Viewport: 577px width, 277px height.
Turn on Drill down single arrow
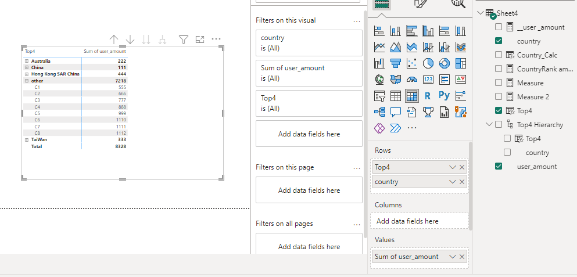130,39
